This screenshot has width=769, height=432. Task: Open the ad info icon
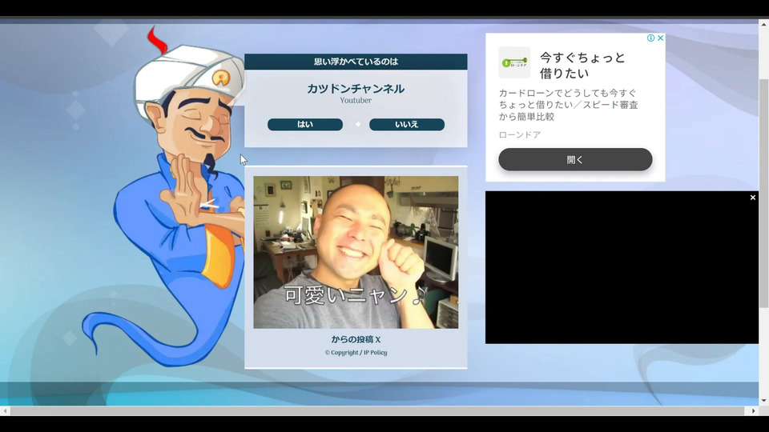point(650,38)
